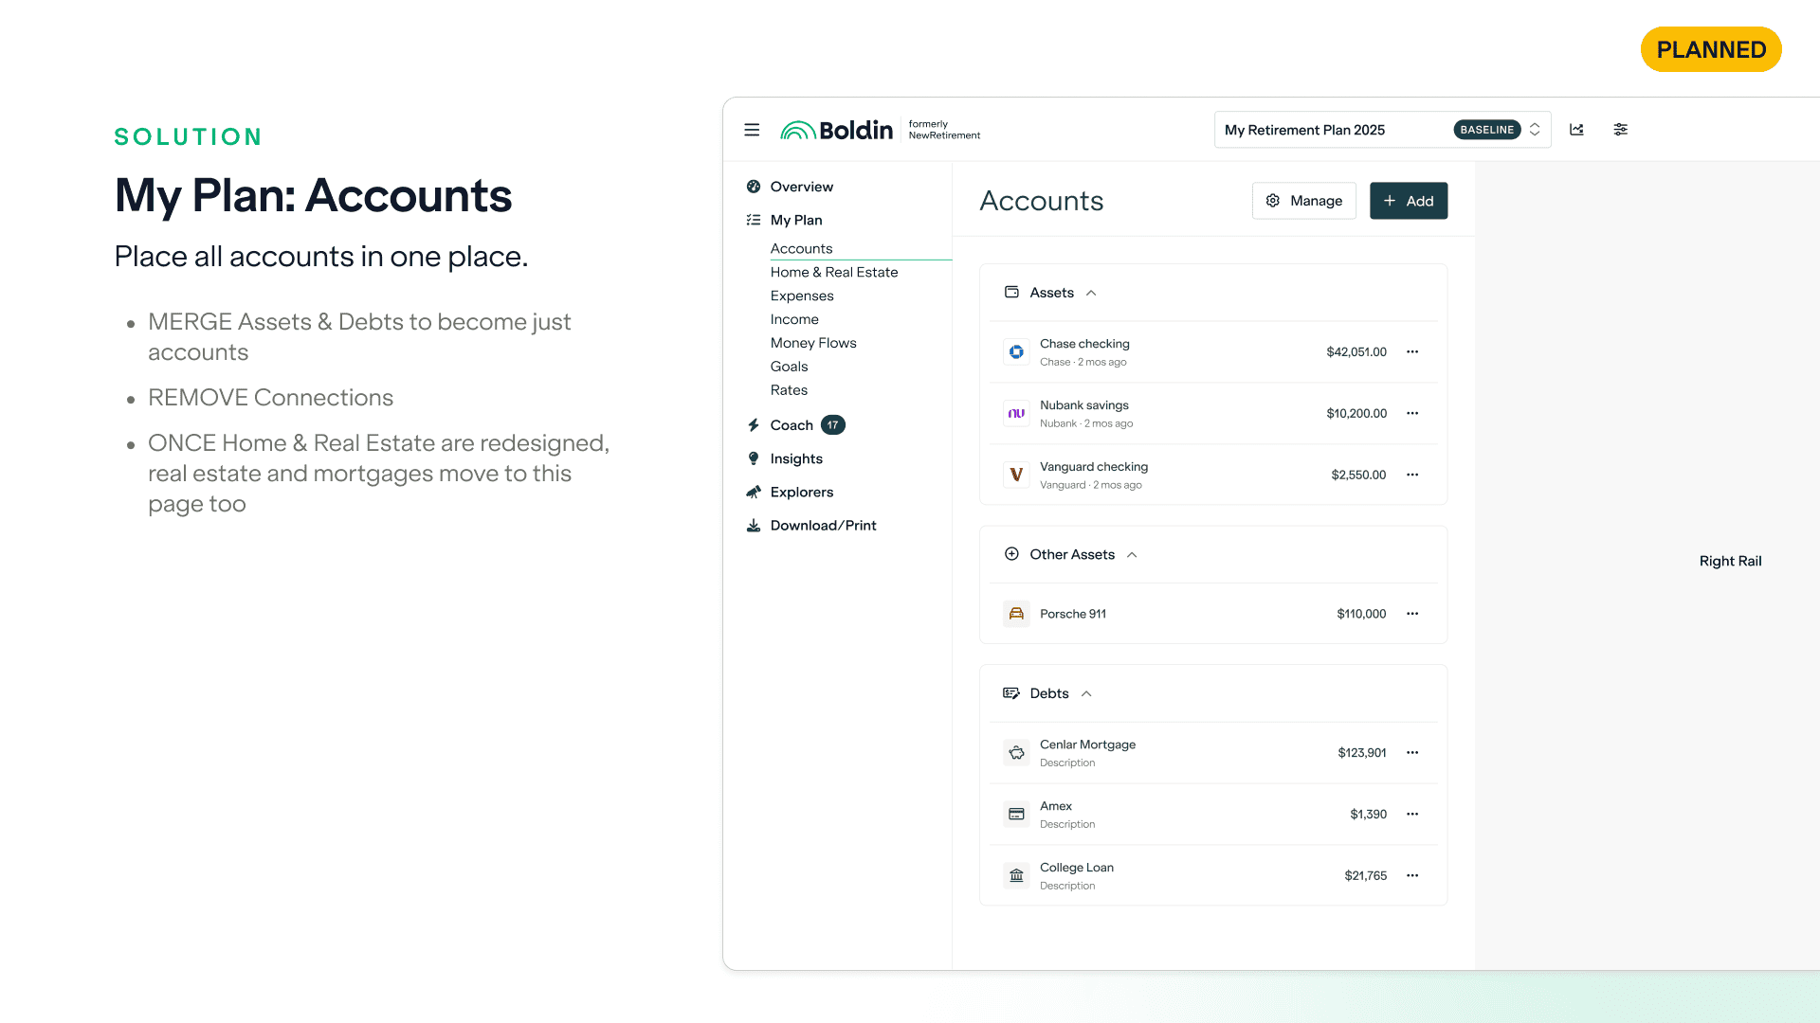Viewport: 1820px width, 1023px height.
Task: Click the Chase checking bank icon
Action: [x=1016, y=352]
